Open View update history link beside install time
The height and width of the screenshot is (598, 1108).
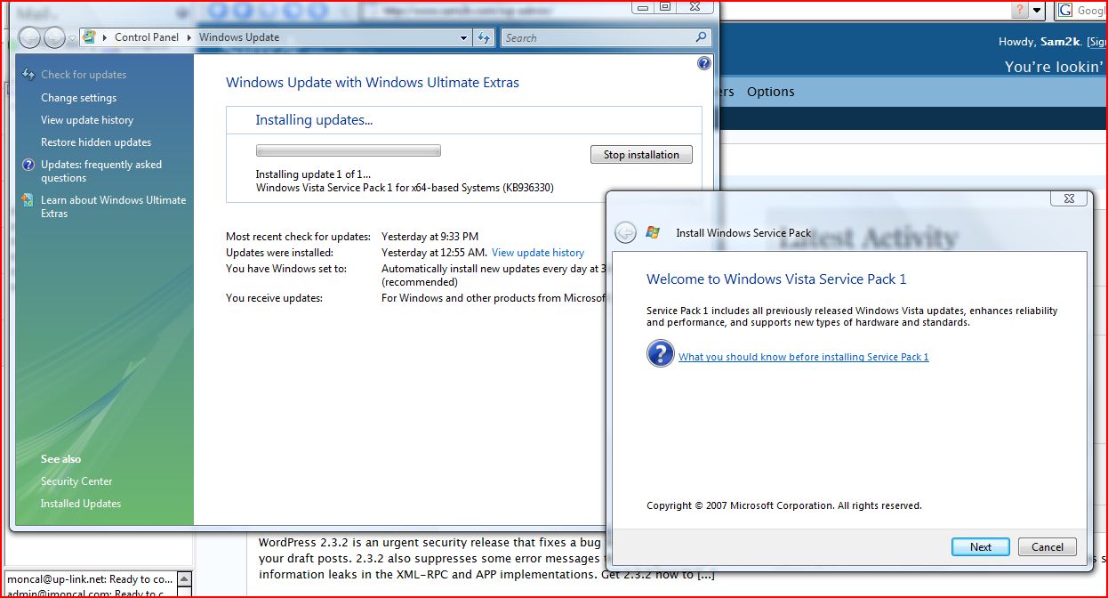tap(538, 253)
